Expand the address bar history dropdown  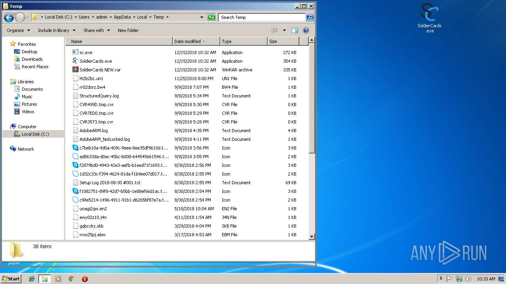(202, 17)
